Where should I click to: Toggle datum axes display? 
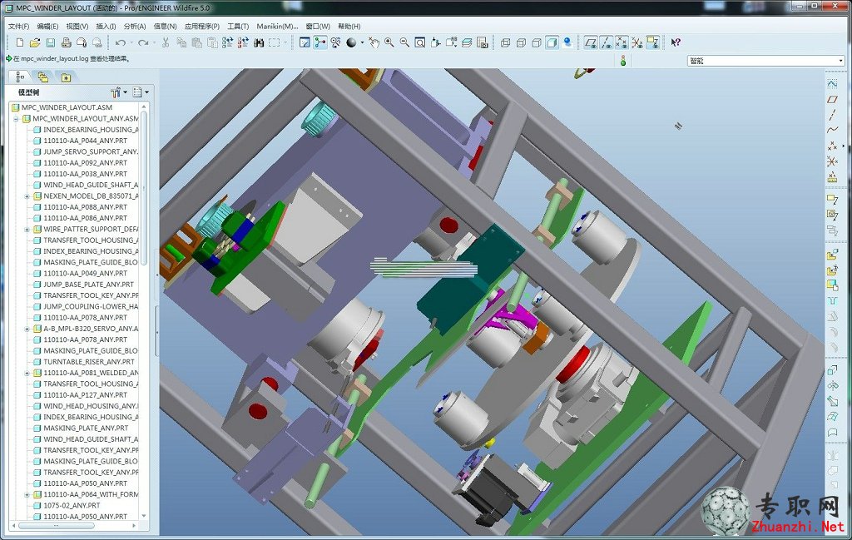[607, 42]
